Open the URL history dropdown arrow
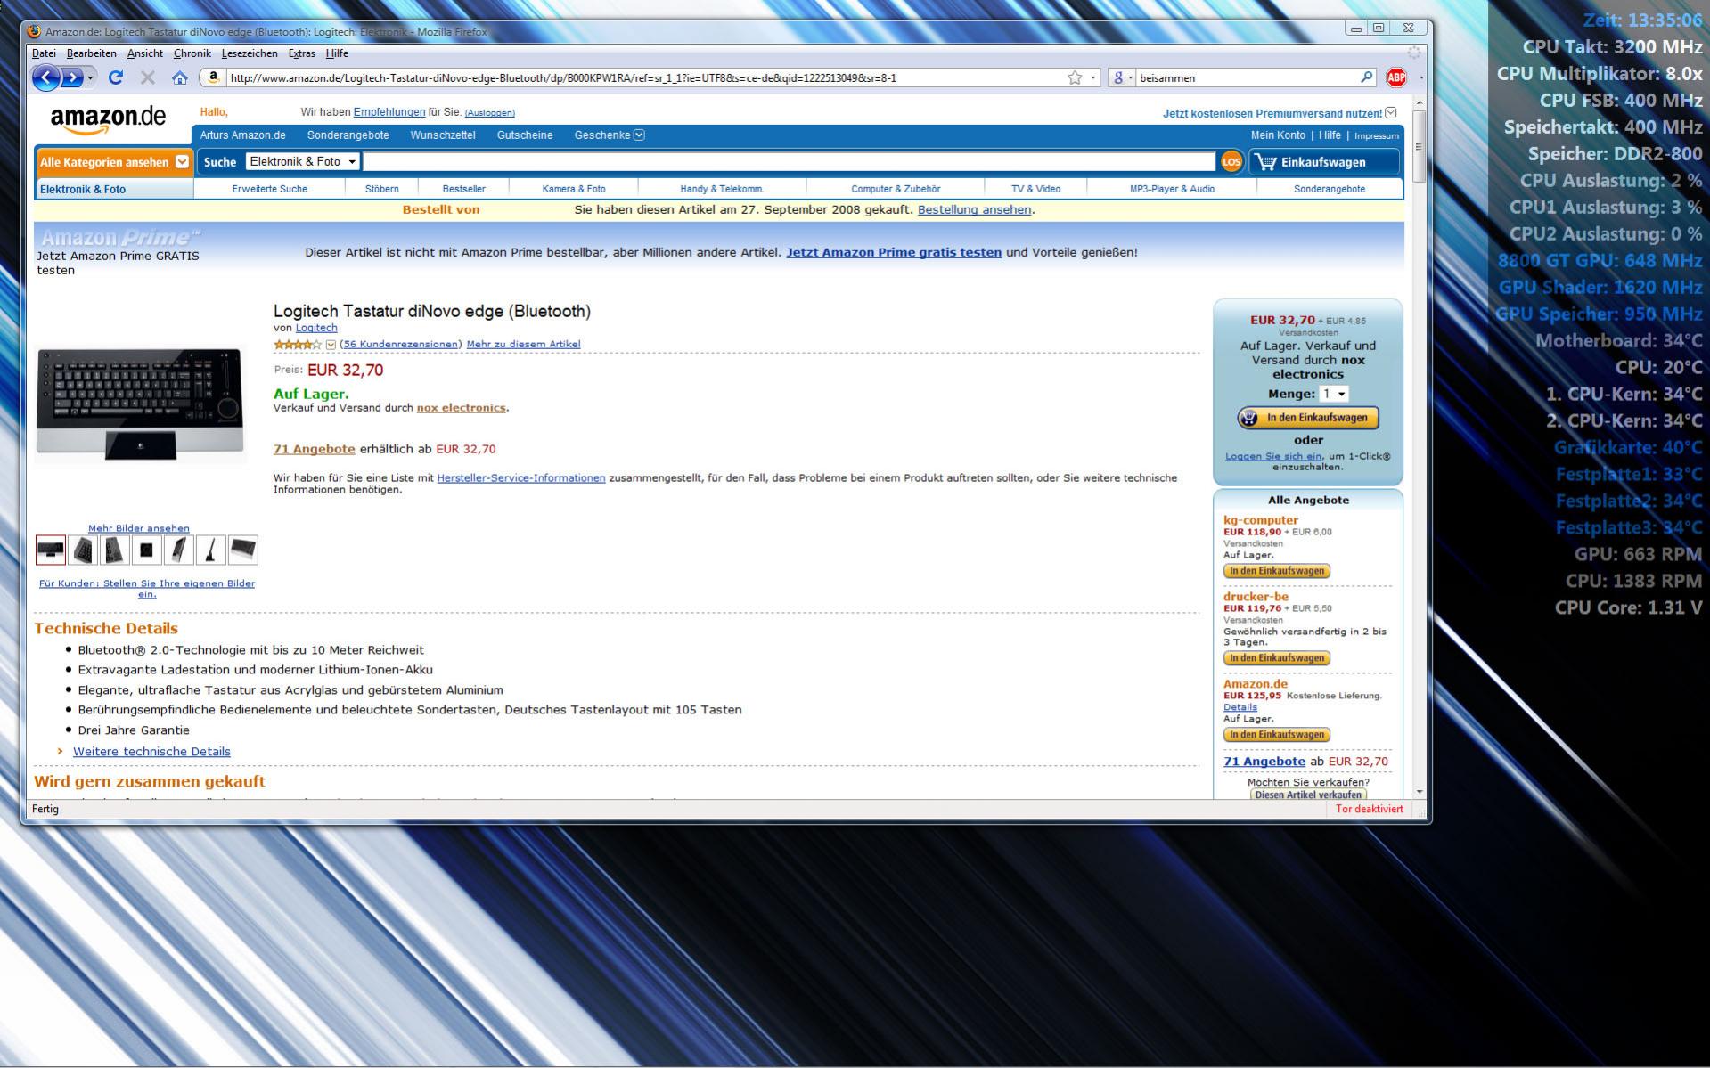This screenshot has width=1710, height=1068. (x=1093, y=77)
